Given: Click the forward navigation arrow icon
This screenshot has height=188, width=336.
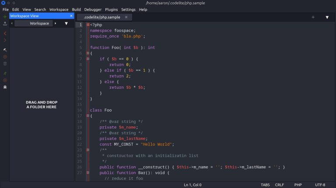Looking at the screenshot, I should pos(5,40).
